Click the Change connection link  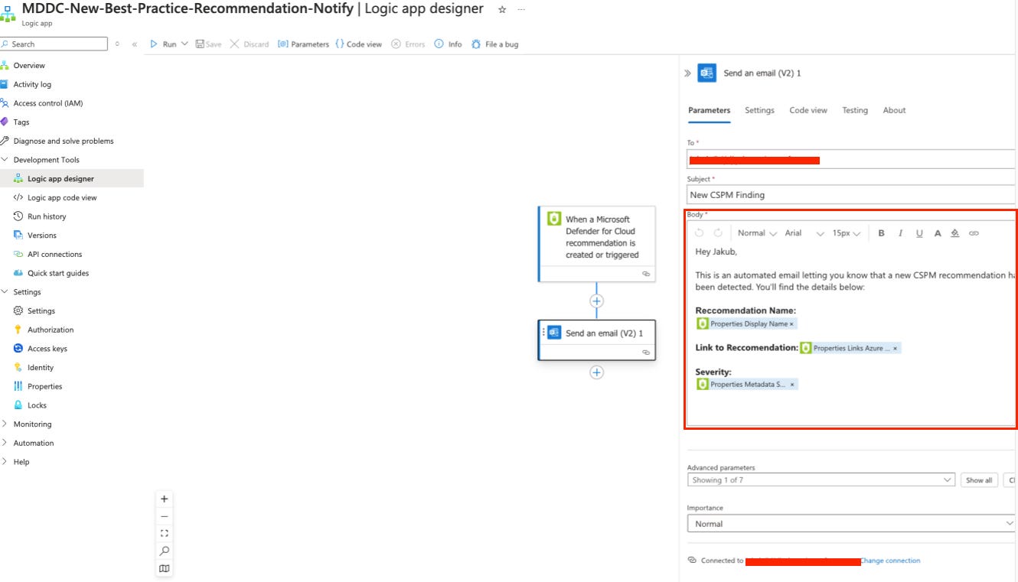tap(889, 560)
